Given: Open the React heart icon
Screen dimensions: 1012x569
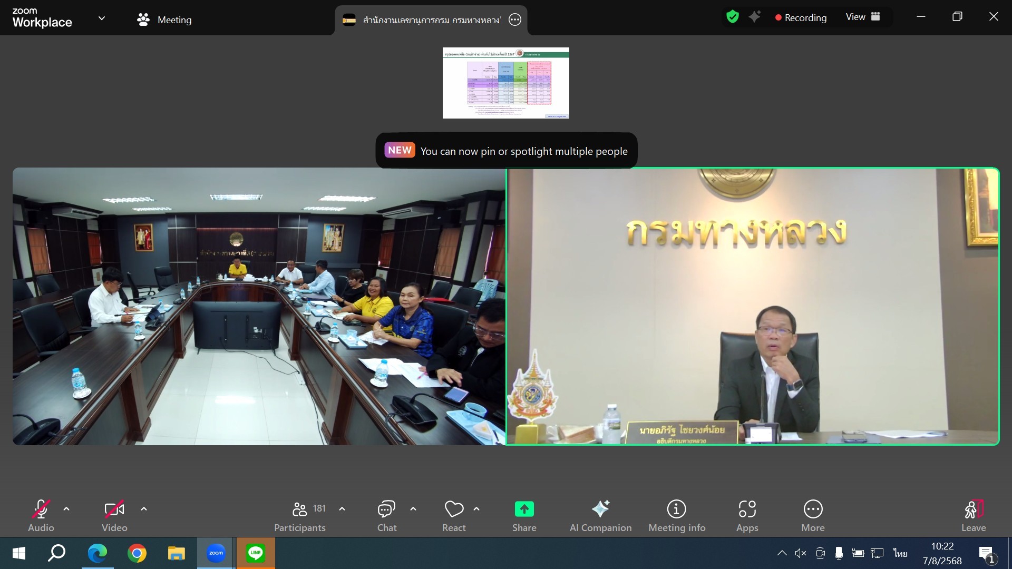Looking at the screenshot, I should 454,509.
